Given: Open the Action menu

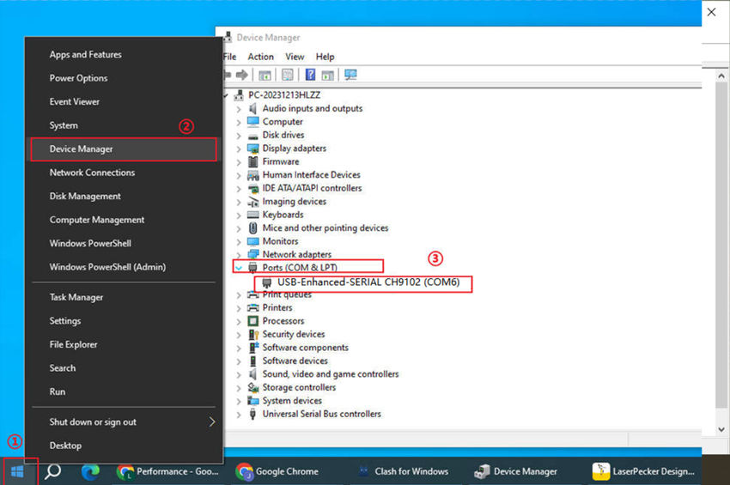Looking at the screenshot, I should [x=260, y=57].
